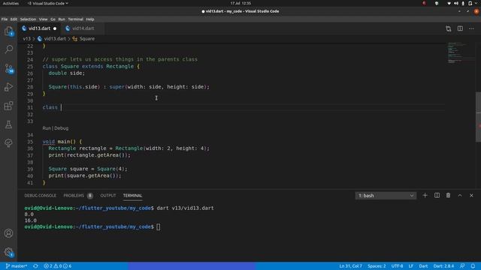Click the feedback icon in status bar
Image resolution: width=481 pixels, height=270 pixels.
[462, 266]
